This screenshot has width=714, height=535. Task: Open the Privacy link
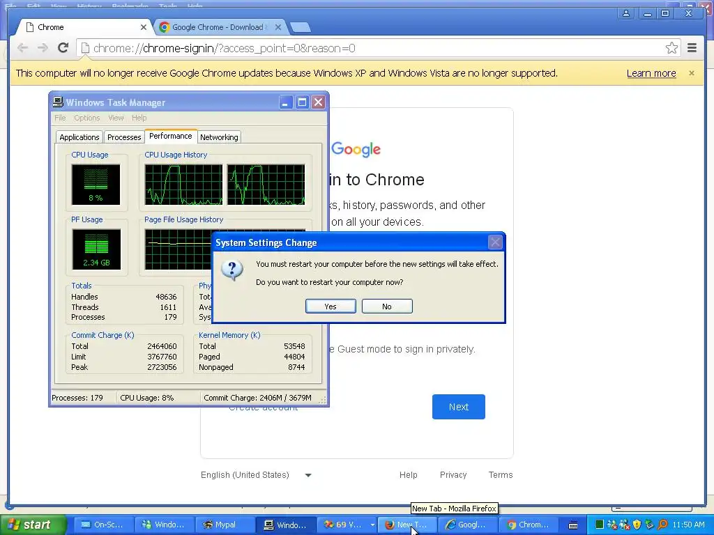pyautogui.click(x=453, y=475)
